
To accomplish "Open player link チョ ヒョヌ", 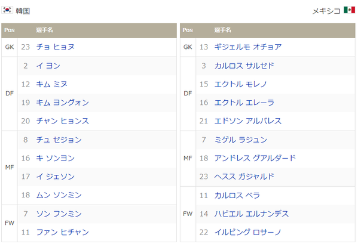I will (55, 47).
